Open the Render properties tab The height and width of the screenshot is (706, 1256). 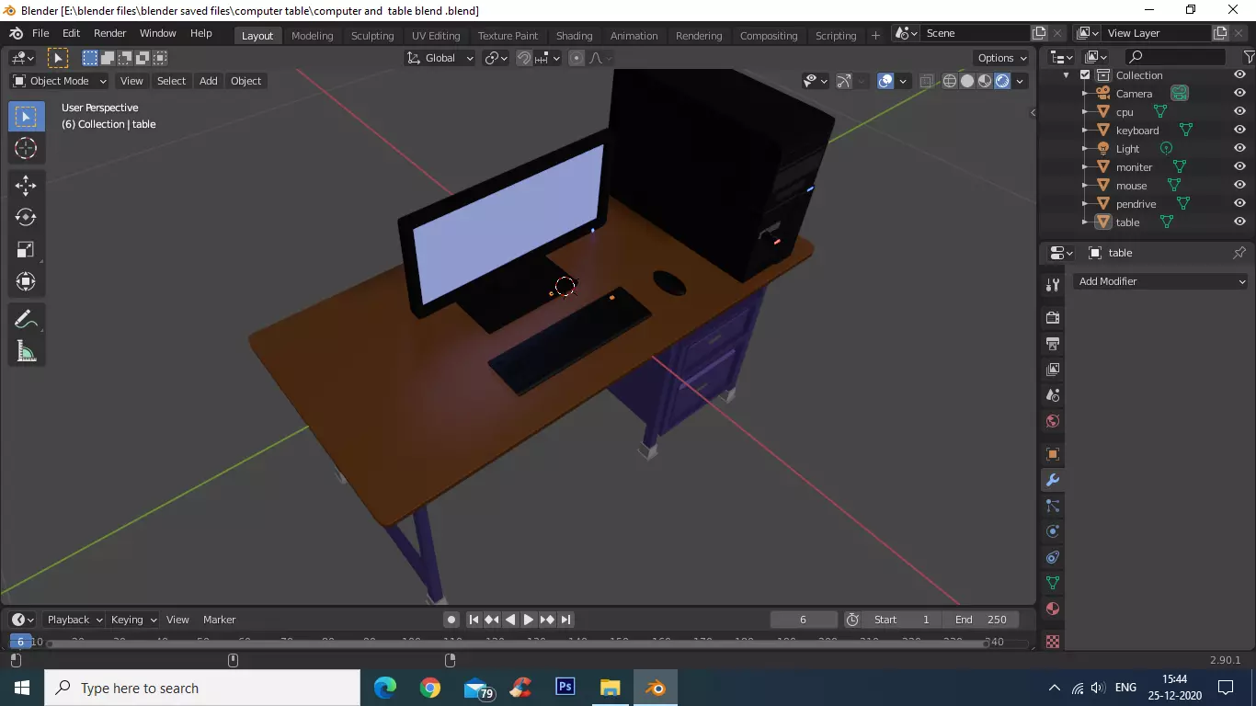tap(1053, 318)
